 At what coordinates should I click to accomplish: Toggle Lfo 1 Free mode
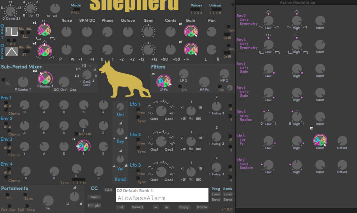point(138,109)
